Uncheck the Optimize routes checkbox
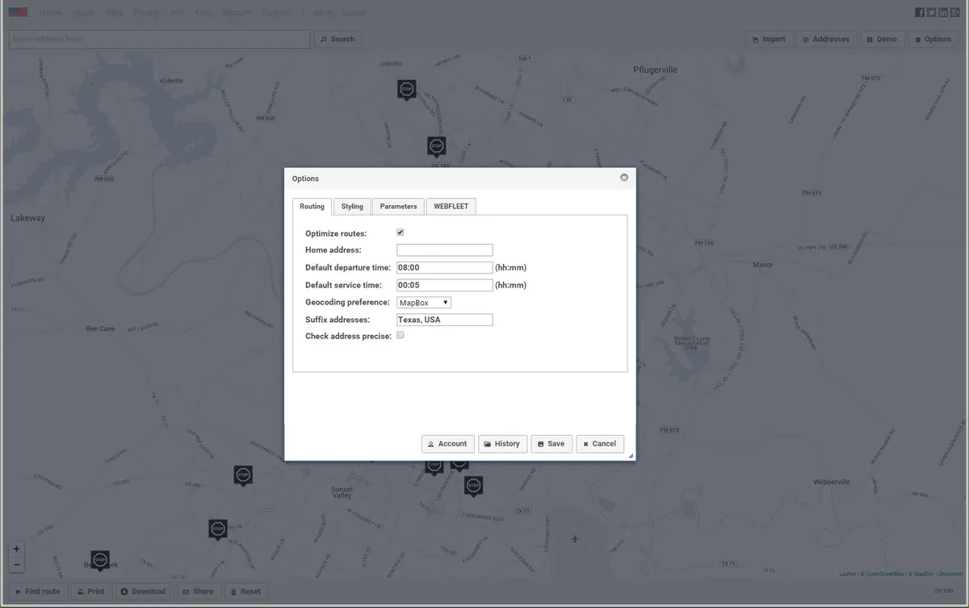969x608 pixels. coord(401,233)
